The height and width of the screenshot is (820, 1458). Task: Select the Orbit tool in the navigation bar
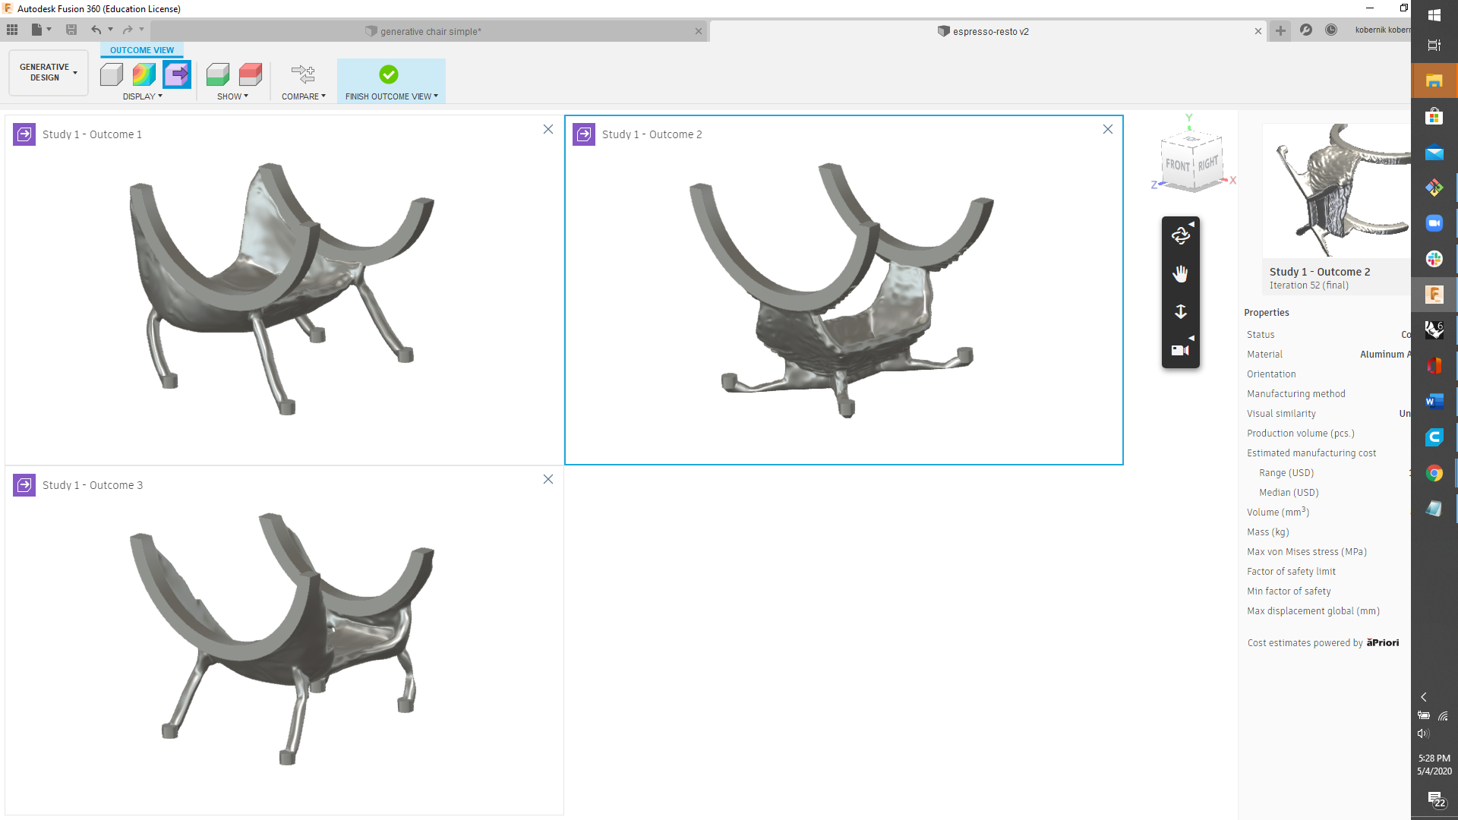tap(1180, 235)
